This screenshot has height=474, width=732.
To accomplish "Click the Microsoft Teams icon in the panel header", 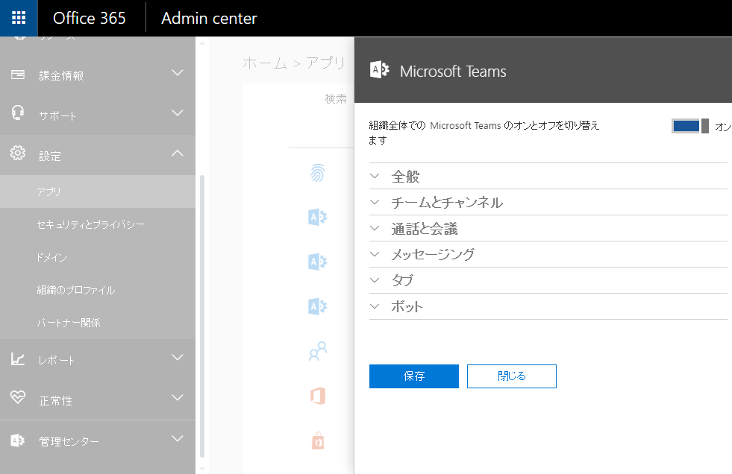I will [x=379, y=70].
